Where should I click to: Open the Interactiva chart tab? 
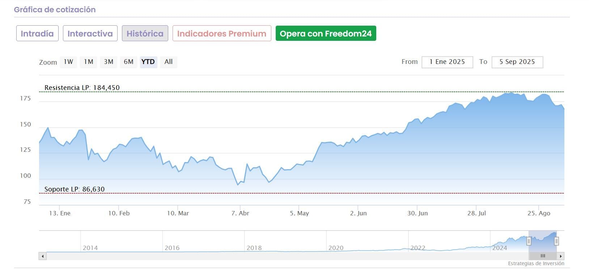[x=90, y=34]
